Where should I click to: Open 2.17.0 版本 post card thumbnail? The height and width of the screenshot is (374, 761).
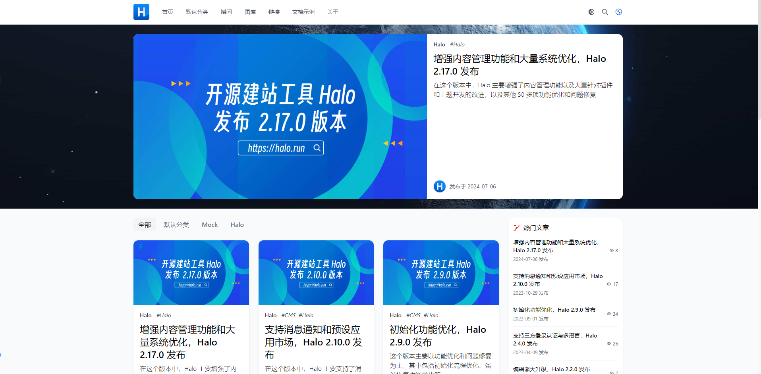point(191,273)
